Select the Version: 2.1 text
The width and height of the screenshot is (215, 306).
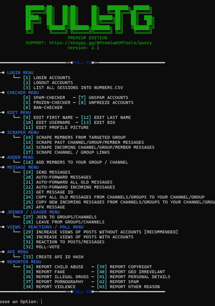(84, 48)
